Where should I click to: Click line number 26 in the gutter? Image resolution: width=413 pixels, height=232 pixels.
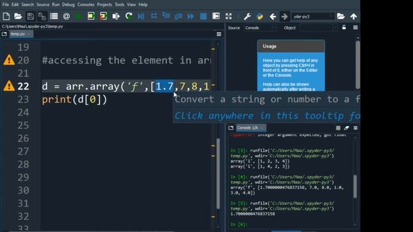pyautogui.click(x=23, y=139)
